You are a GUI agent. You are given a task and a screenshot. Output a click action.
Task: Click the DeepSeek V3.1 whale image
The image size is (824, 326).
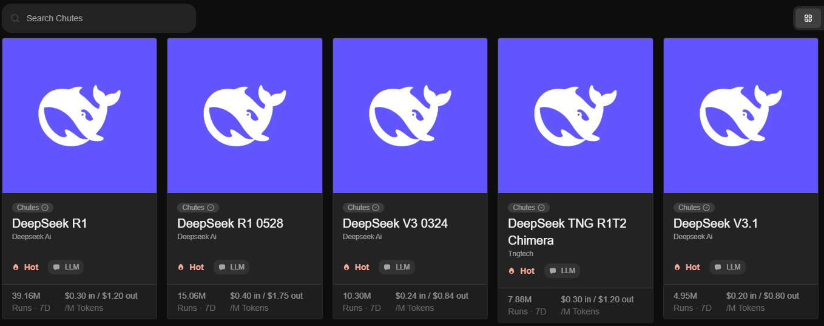pos(740,115)
